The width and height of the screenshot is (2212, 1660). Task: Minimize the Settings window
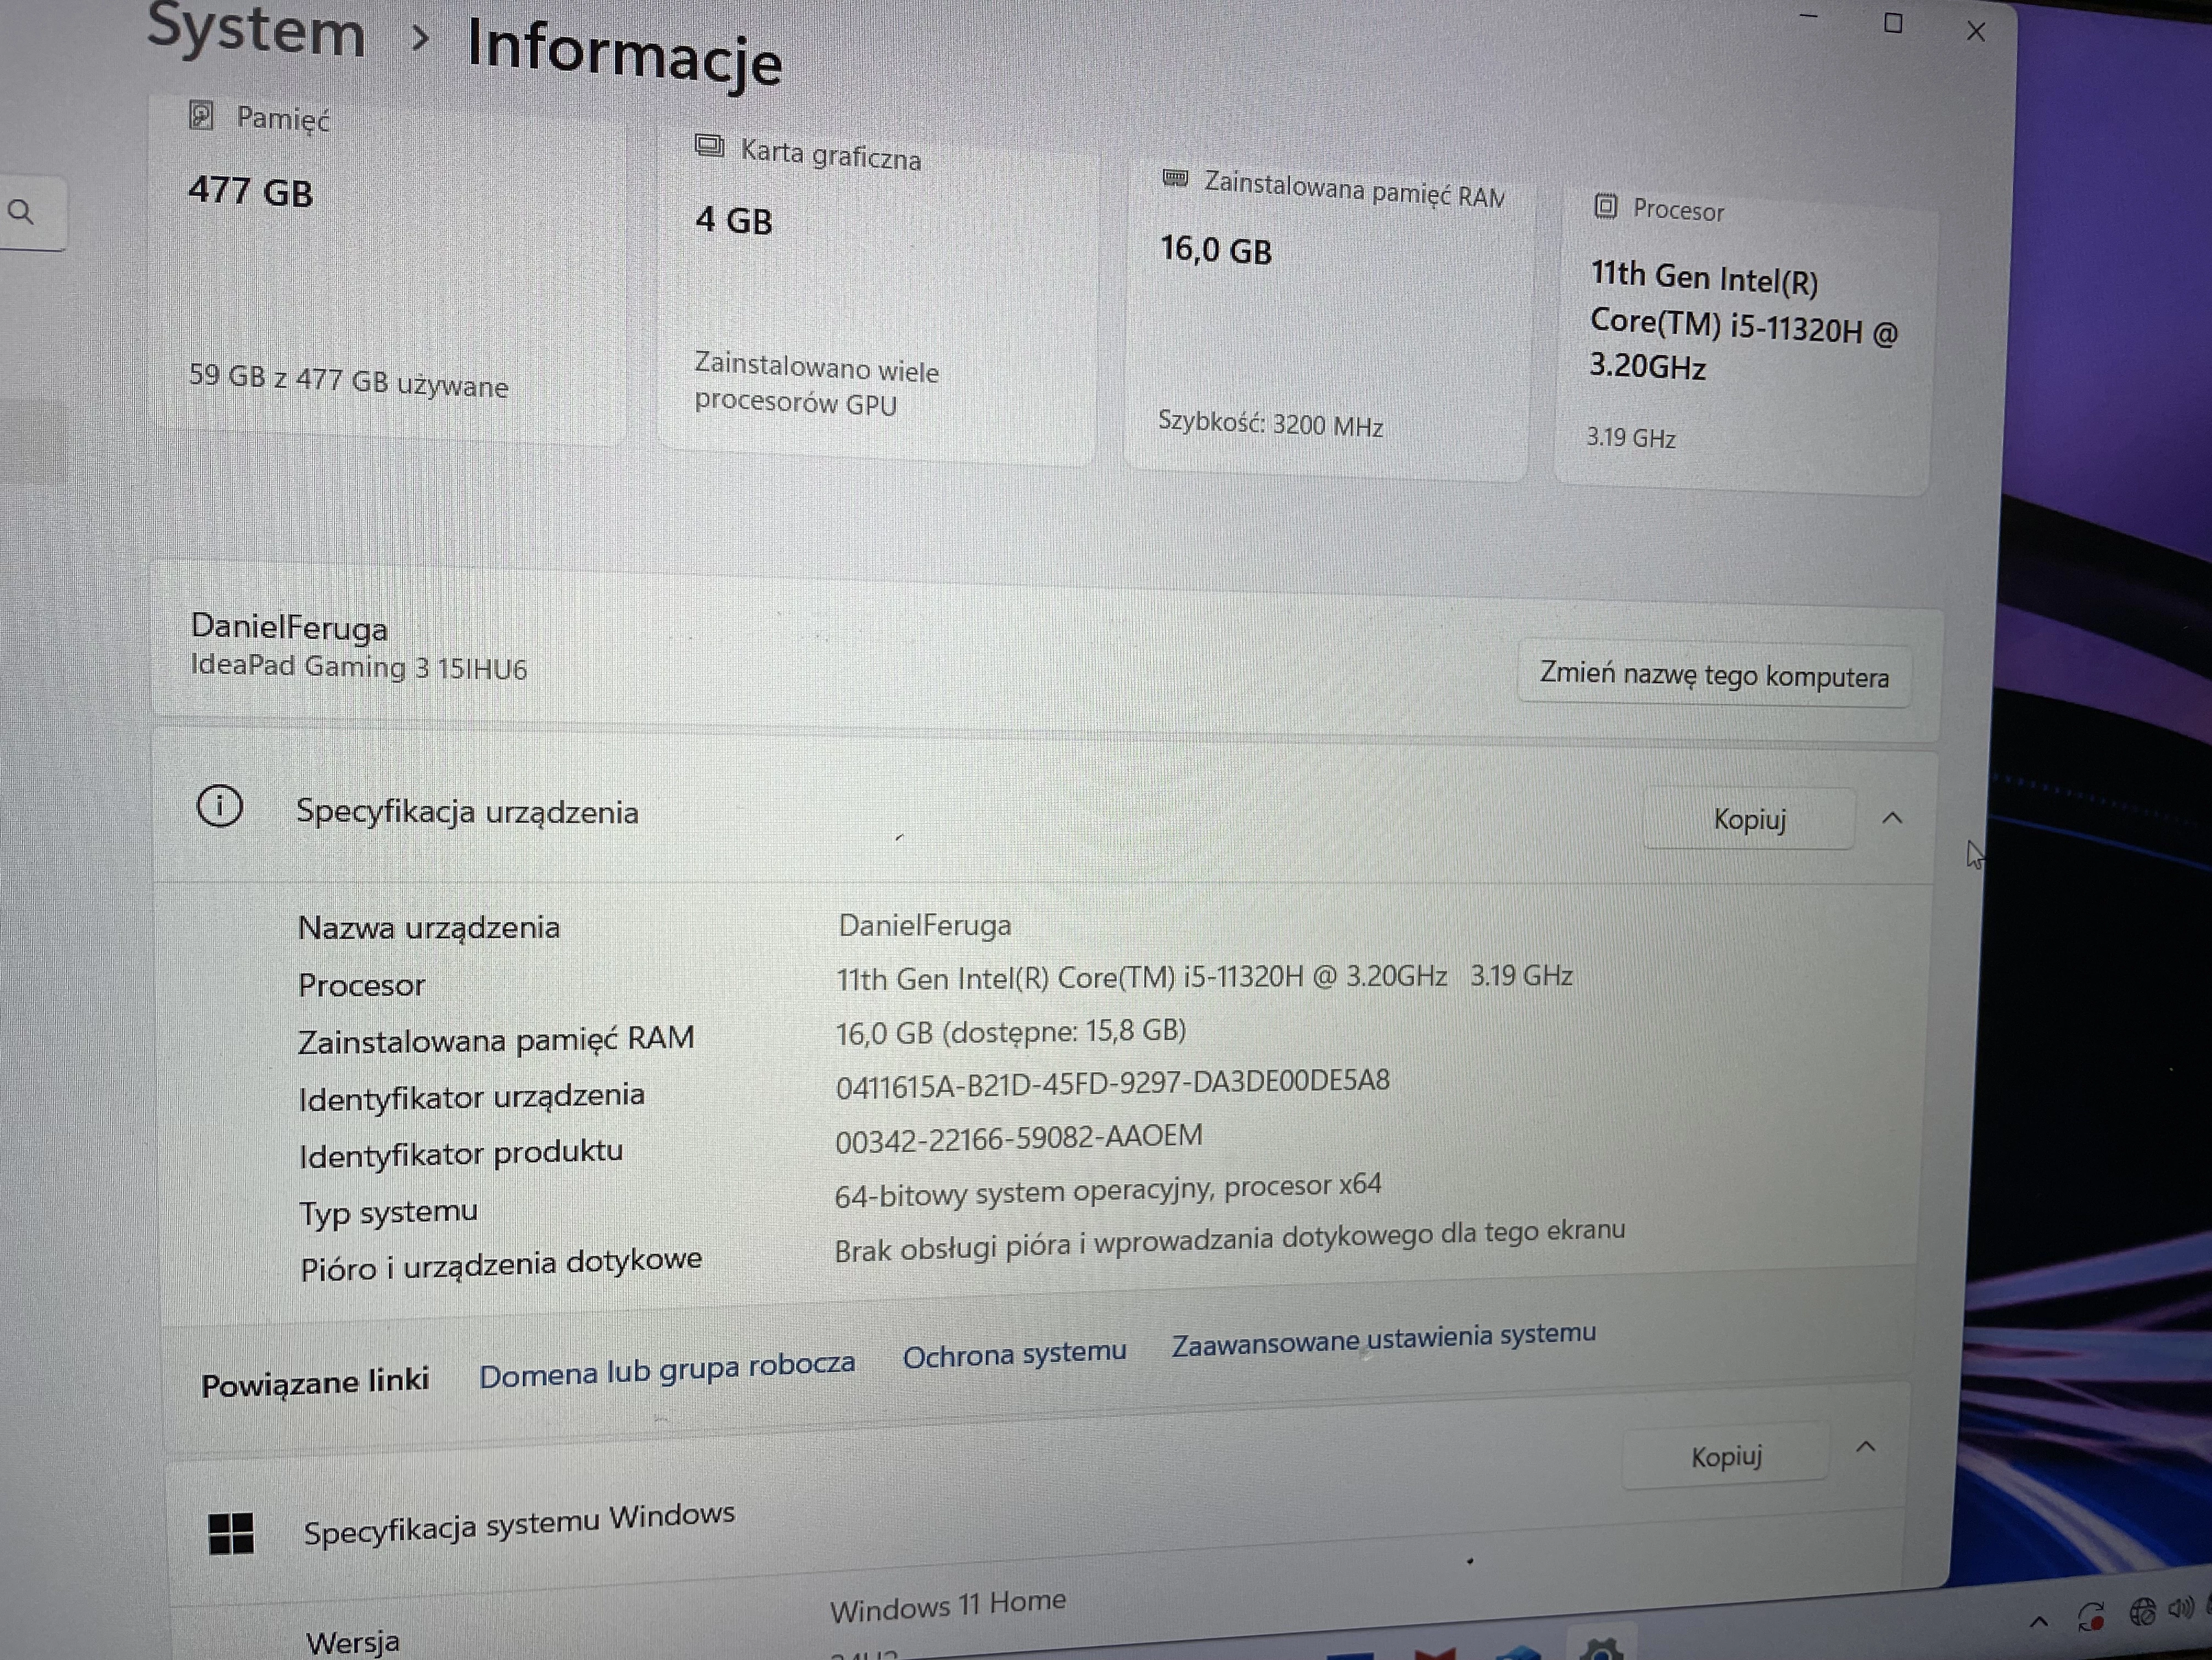click(x=1808, y=17)
